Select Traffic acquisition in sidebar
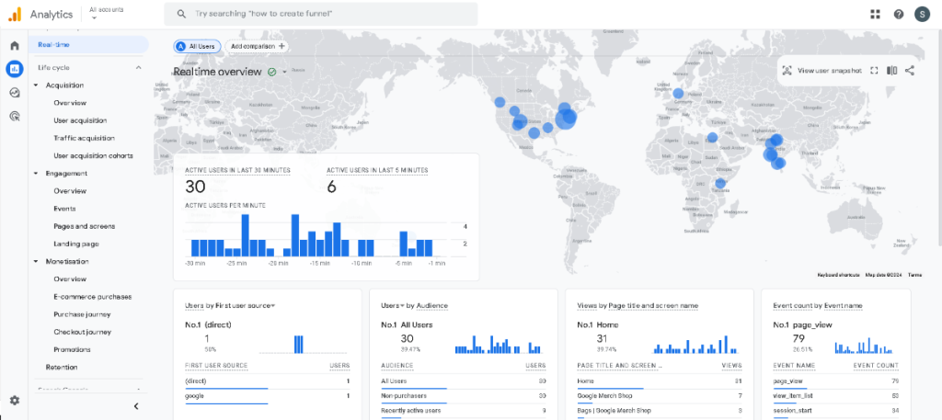Image resolution: width=942 pixels, height=420 pixels. [x=84, y=138]
